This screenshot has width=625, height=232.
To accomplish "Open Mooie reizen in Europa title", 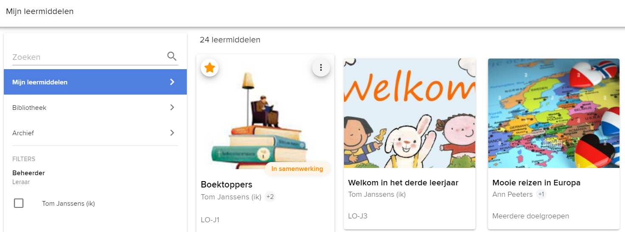I will coord(536,183).
